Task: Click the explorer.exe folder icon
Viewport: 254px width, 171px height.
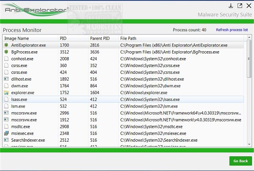Action: click(6, 92)
